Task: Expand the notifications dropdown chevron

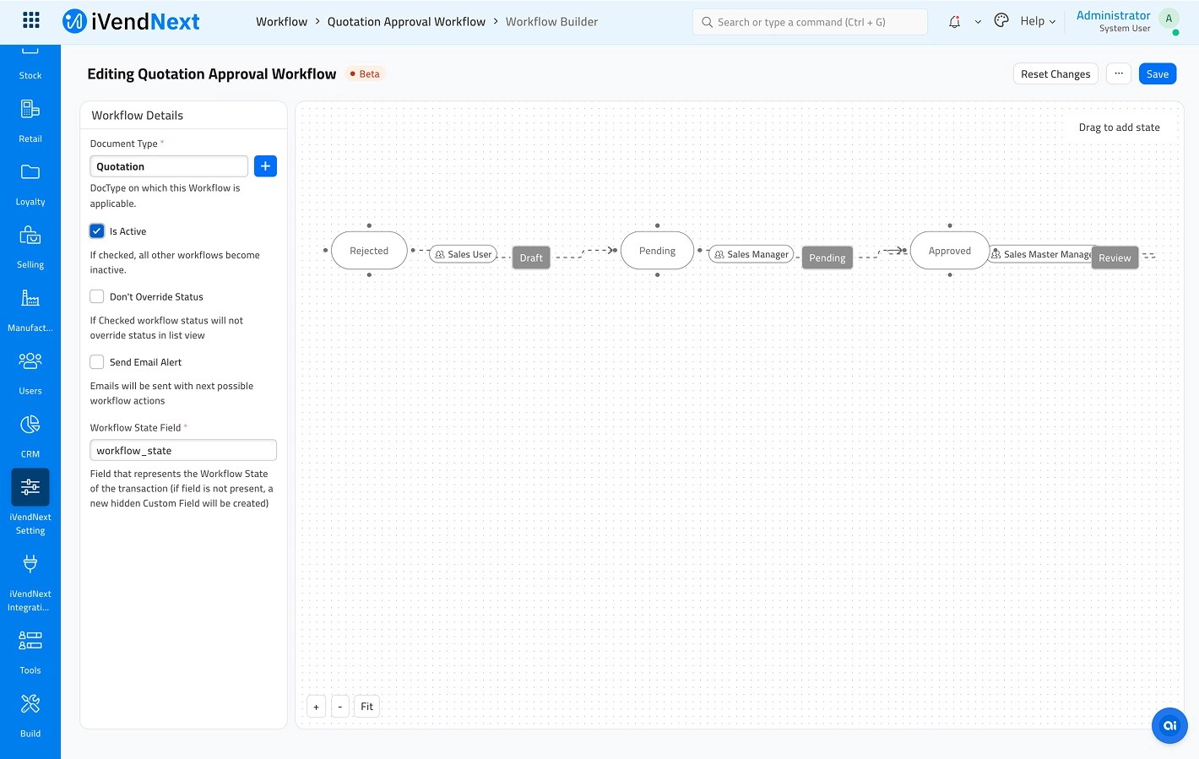Action: [x=978, y=22]
